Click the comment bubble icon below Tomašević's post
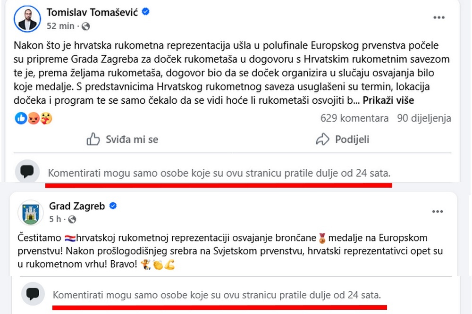This screenshot has width=472, height=314. (27, 170)
